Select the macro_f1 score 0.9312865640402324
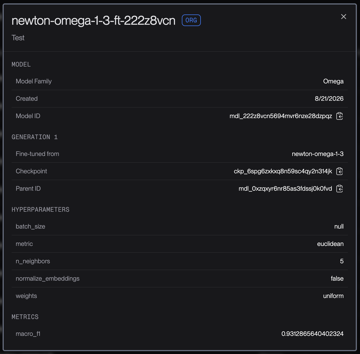This screenshot has width=360, height=354. click(313, 334)
